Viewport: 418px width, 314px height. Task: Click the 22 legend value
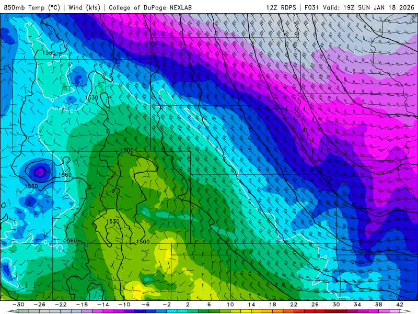tap(294, 305)
